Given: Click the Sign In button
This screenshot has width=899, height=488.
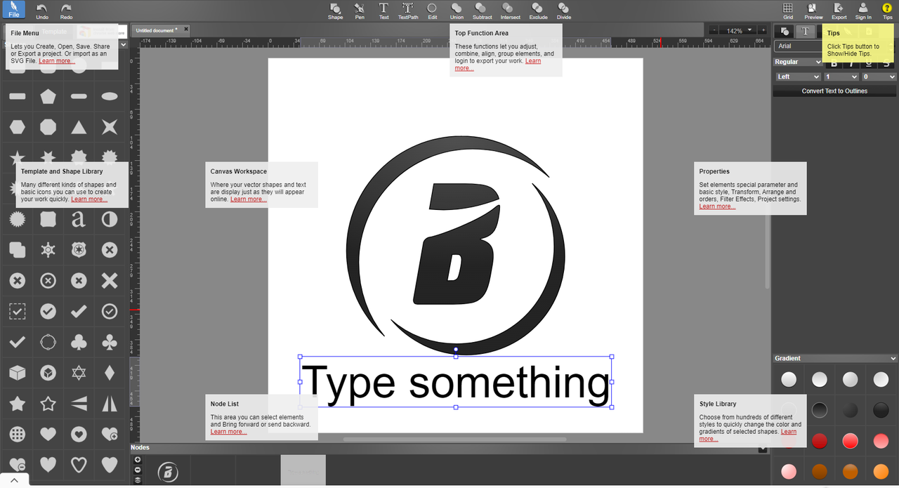Looking at the screenshot, I should (863, 11).
